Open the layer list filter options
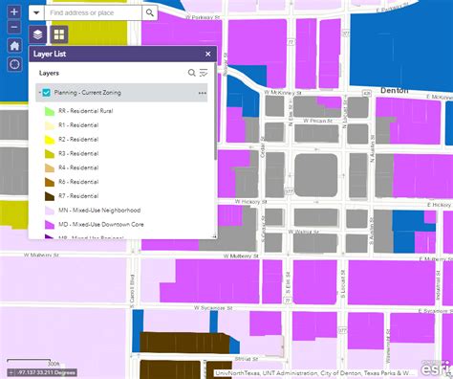The width and height of the screenshot is (453, 379). (x=204, y=73)
